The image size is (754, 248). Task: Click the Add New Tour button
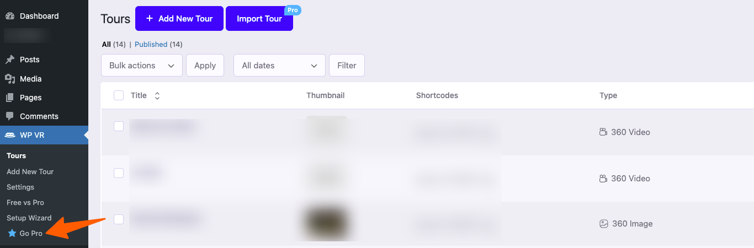179,19
